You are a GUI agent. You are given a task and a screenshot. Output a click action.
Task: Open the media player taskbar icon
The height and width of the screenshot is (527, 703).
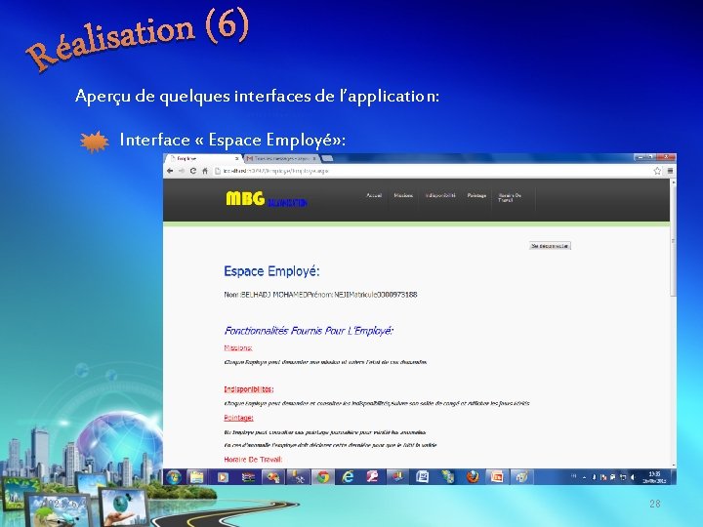223,477
